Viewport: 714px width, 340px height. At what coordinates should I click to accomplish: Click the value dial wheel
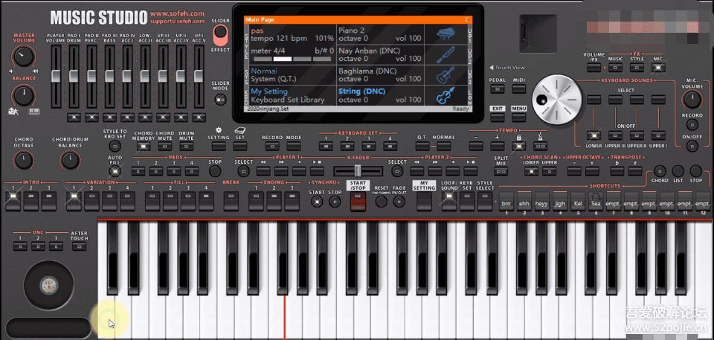(554, 100)
